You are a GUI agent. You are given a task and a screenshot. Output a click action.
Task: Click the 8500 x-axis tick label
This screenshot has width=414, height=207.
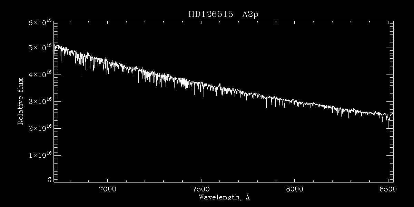[x=388, y=189]
